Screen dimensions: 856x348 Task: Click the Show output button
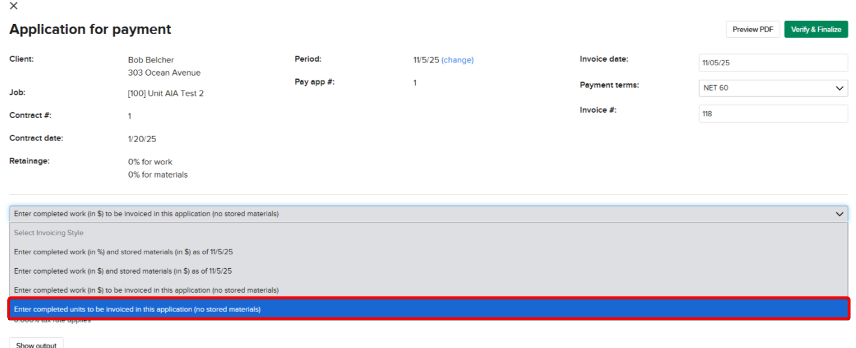click(36, 344)
